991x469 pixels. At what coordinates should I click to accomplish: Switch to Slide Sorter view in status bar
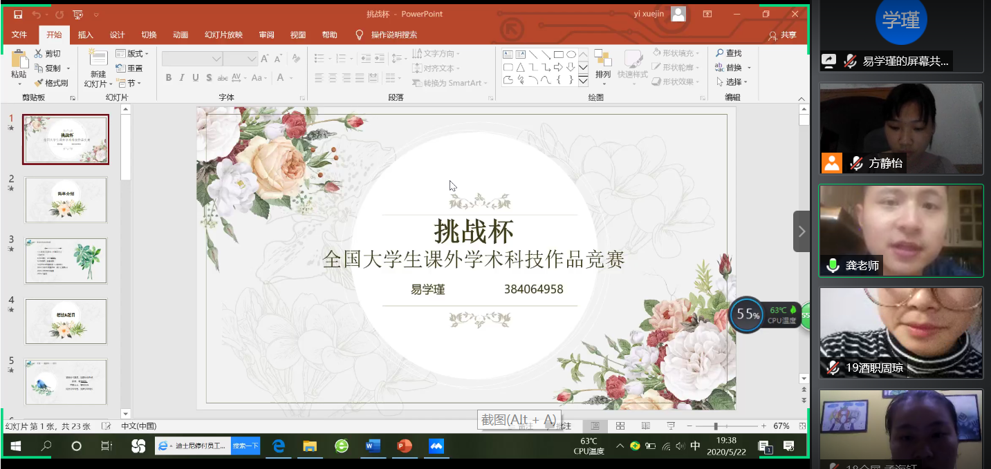point(620,426)
